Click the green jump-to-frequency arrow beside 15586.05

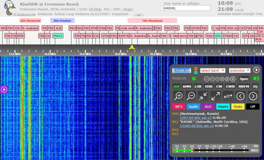pos(193,79)
